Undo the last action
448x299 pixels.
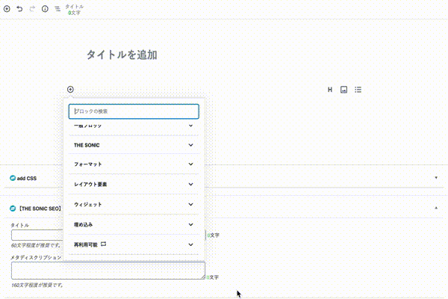(19, 9)
